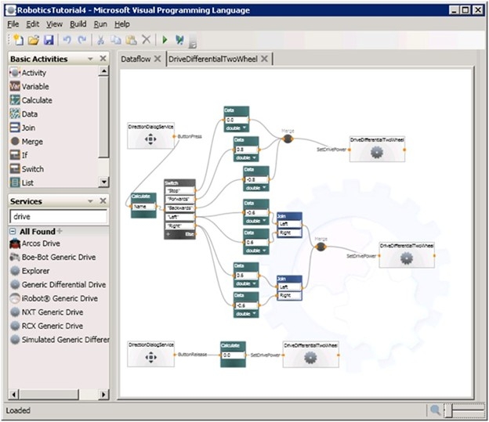This screenshot has height=422, width=489.
Task: Click the Copy toolbar icon
Action: click(x=116, y=40)
